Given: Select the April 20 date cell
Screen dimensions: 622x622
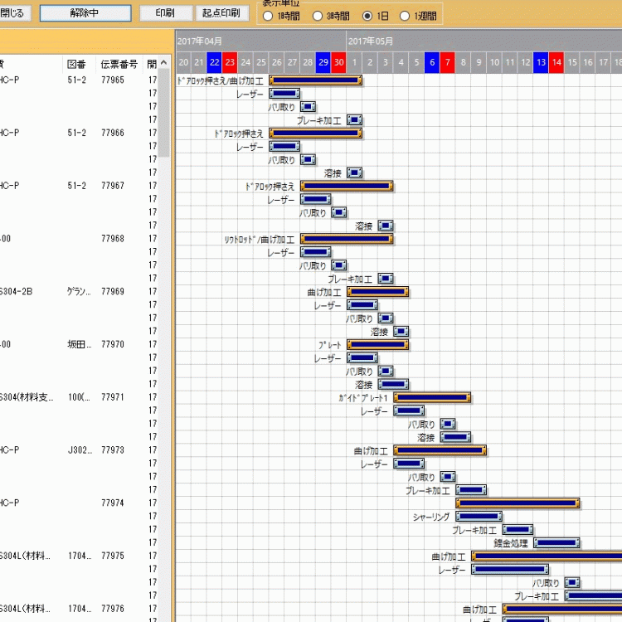Looking at the screenshot, I should click(x=183, y=62).
